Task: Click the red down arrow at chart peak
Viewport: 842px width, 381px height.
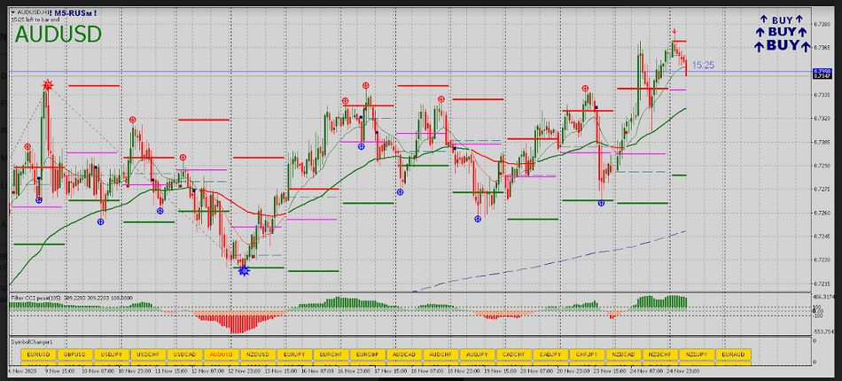Action: [674, 32]
